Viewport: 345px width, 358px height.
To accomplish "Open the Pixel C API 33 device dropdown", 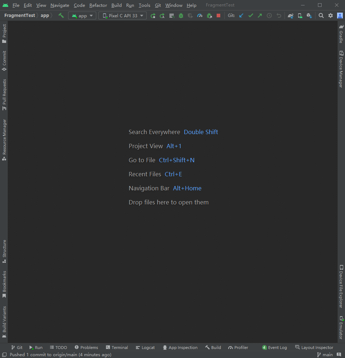I will click(123, 16).
